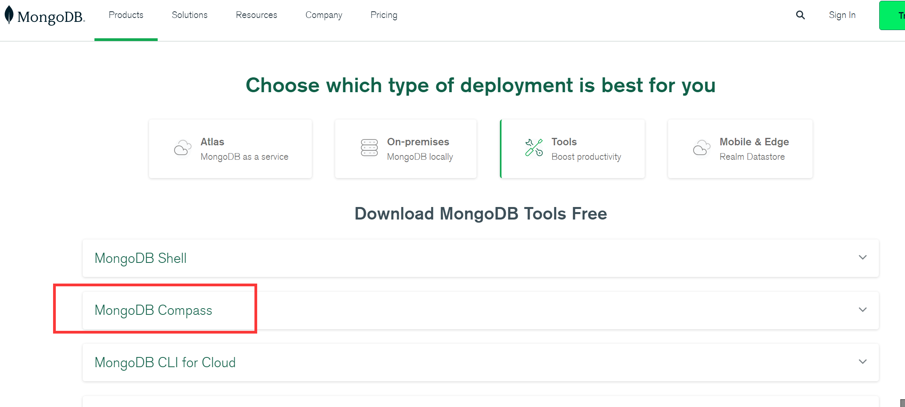Screen dimensions: 905x407
Task: Select the On-premises deployment heading
Action: point(418,142)
